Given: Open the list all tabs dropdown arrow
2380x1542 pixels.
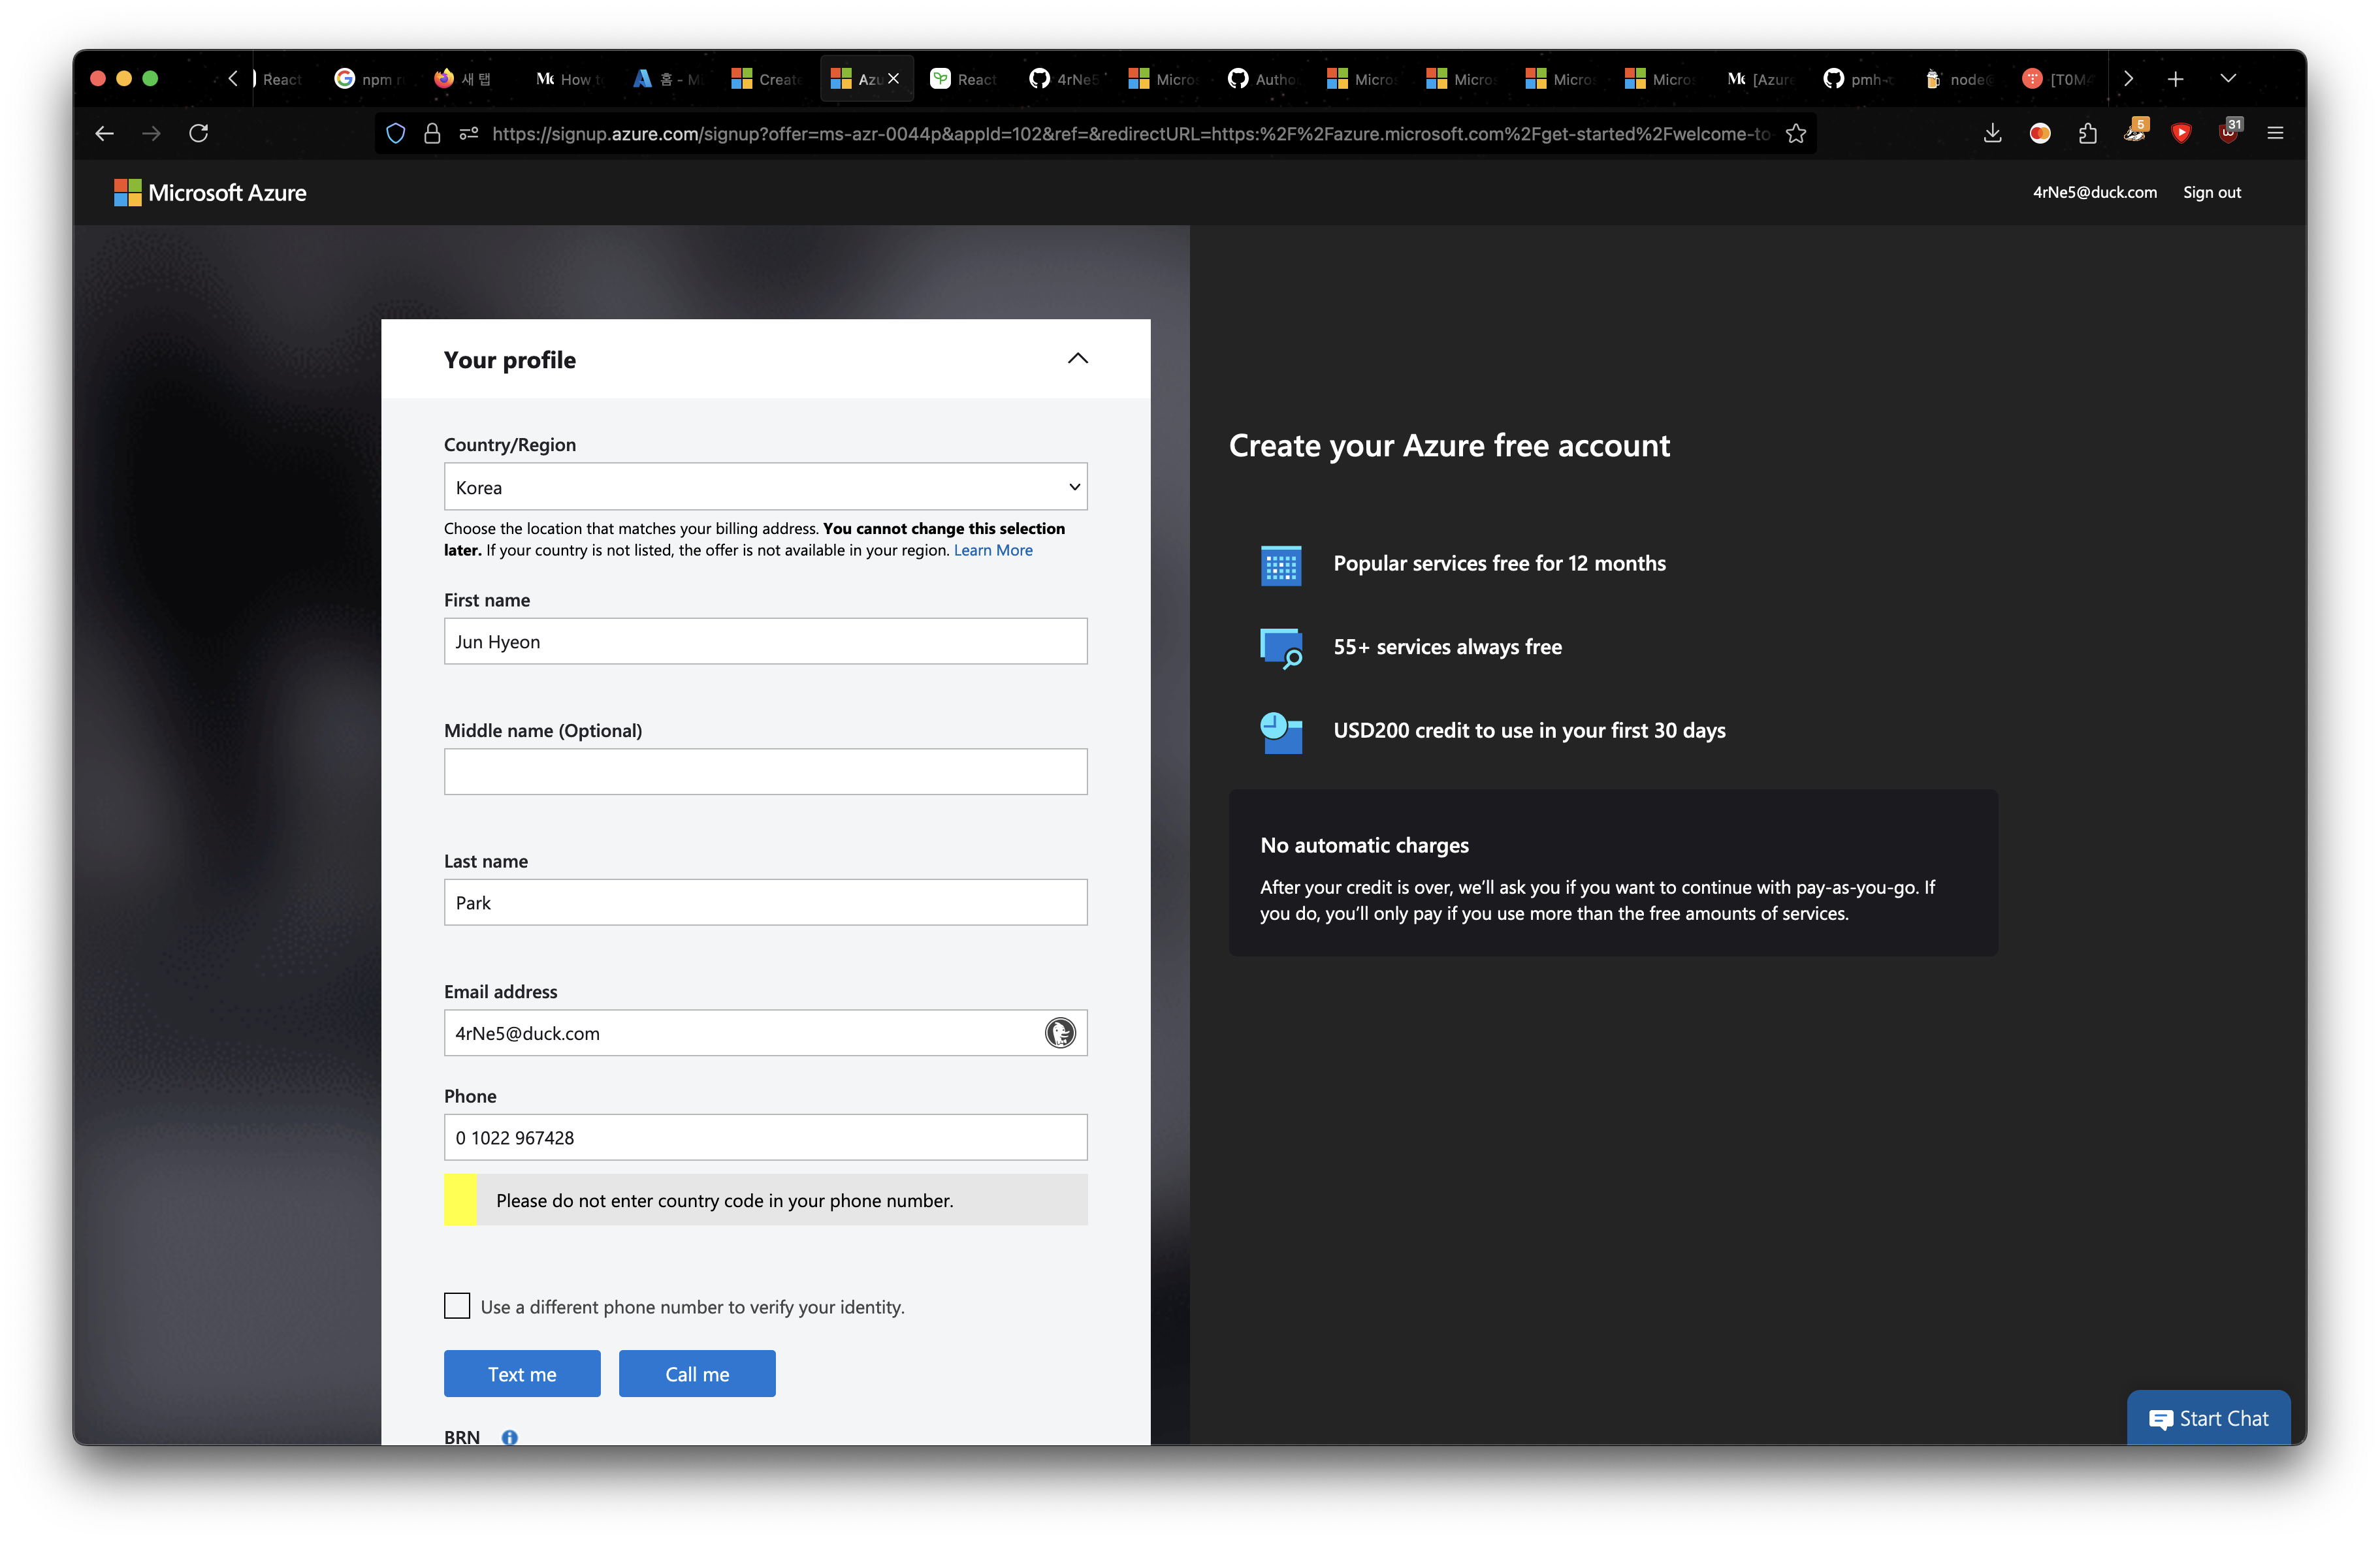Looking at the screenshot, I should pyautogui.click(x=2228, y=79).
